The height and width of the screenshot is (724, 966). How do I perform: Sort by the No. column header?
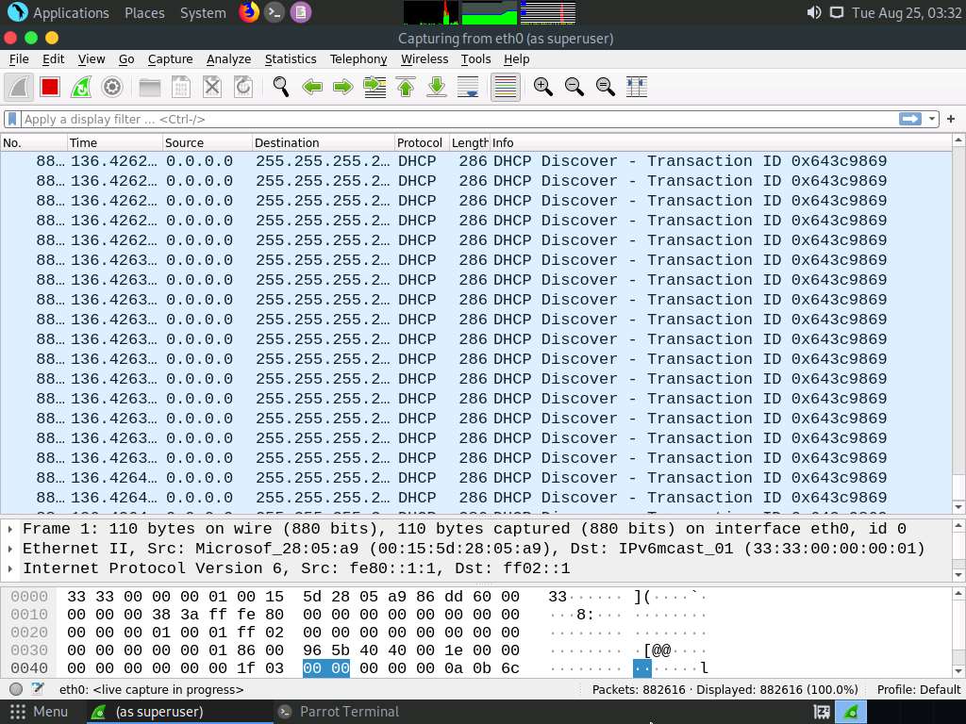coord(33,143)
